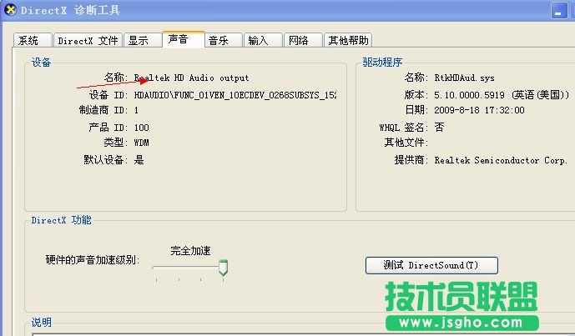Open the 网络 tab
Viewport: 575px width, 336px height.
(x=303, y=40)
